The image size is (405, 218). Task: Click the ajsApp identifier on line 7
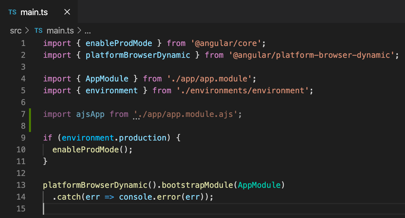click(90, 114)
